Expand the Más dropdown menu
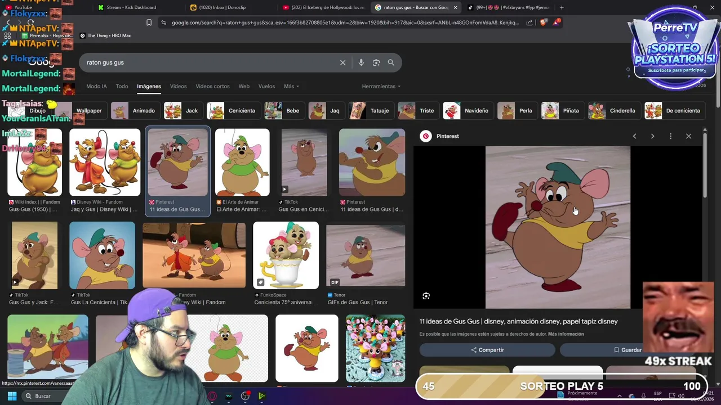 click(x=291, y=86)
